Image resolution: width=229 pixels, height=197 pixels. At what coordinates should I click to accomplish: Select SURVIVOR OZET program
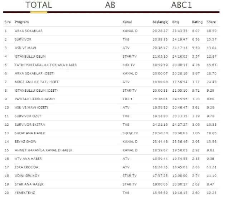(28, 116)
